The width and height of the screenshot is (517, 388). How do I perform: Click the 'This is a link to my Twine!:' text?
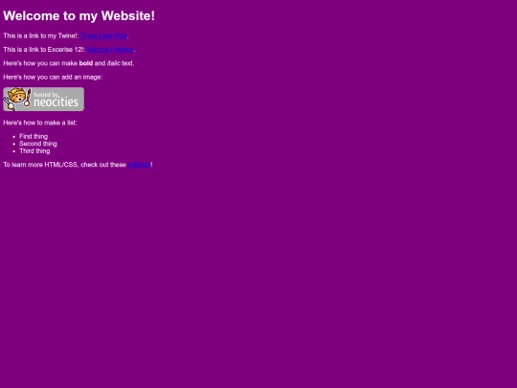pyautogui.click(x=41, y=35)
